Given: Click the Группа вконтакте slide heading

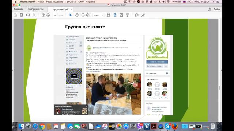Looking at the screenshot, I should tap(85, 27).
